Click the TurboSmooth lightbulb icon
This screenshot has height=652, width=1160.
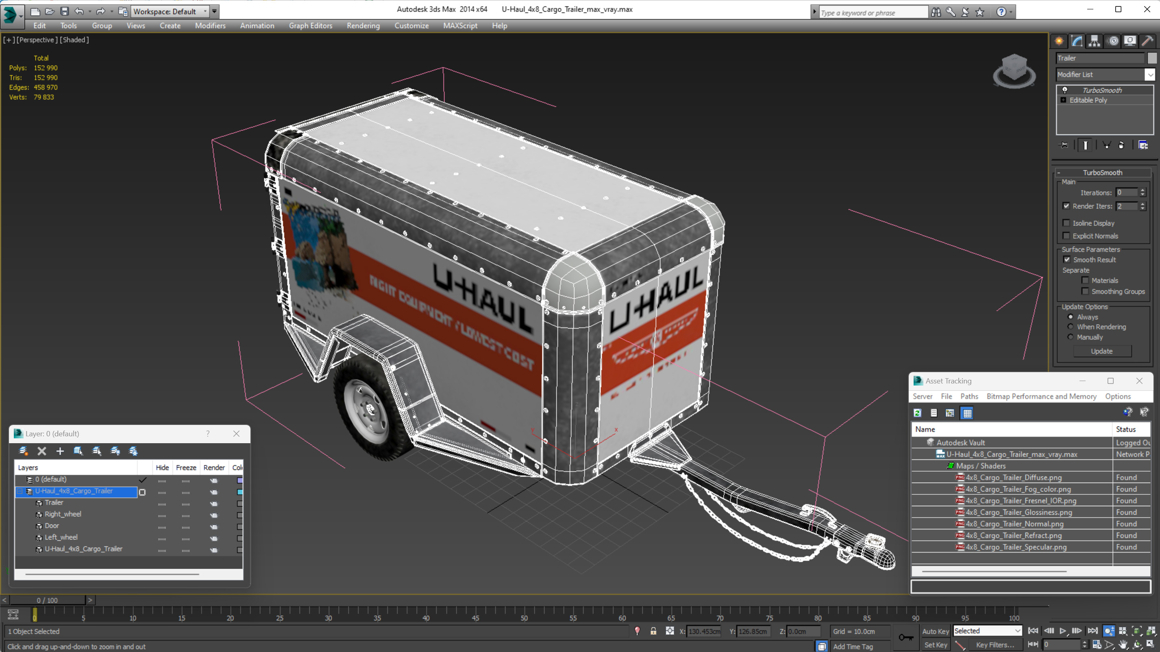[1065, 90]
